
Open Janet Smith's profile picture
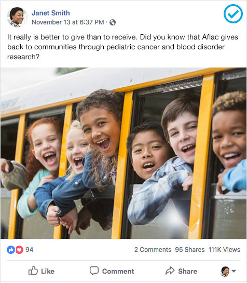pos(17,17)
